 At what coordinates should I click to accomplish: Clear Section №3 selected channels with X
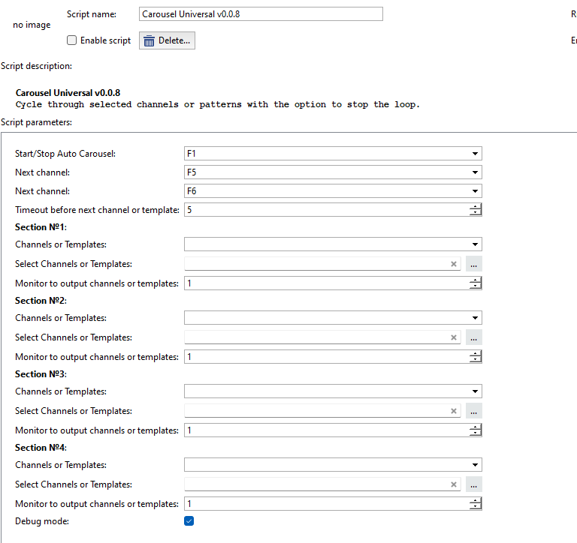click(453, 411)
